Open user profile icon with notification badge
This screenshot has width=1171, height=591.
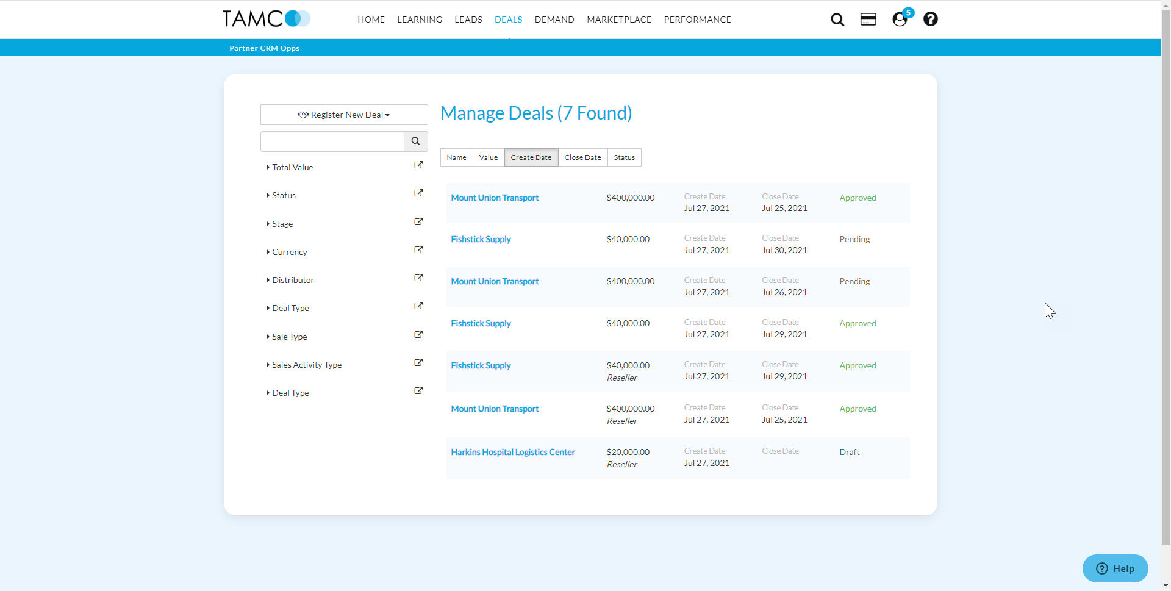click(900, 20)
